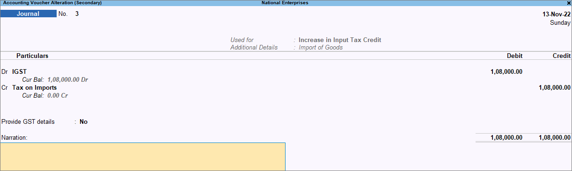Screen dimensions: 572x171
Task: Click the voucher date 13-Nov-22
Action: (x=556, y=14)
